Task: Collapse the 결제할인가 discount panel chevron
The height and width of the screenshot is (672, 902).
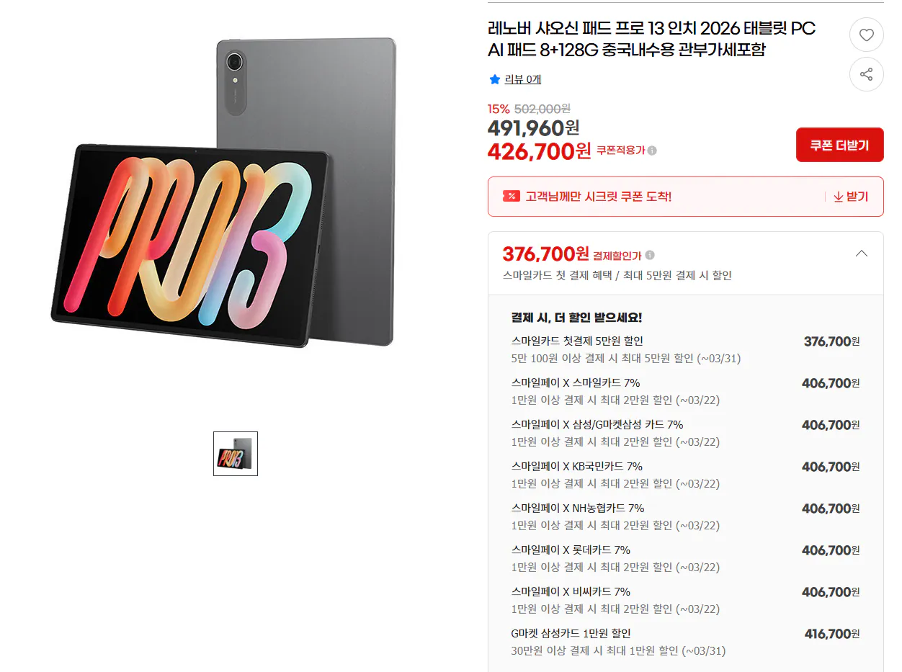Action: (x=861, y=254)
